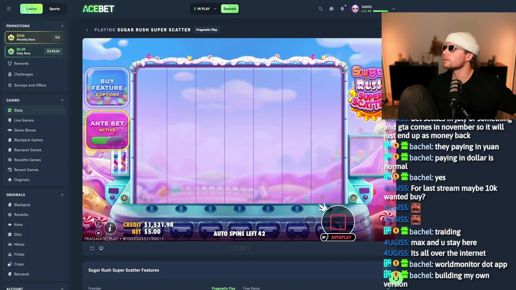Collapse the Casino section

coord(62,100)
